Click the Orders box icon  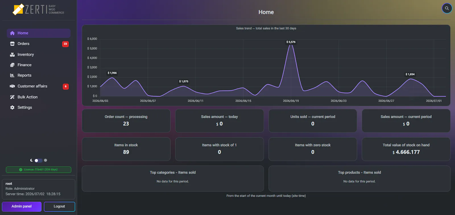pos(12,44)
